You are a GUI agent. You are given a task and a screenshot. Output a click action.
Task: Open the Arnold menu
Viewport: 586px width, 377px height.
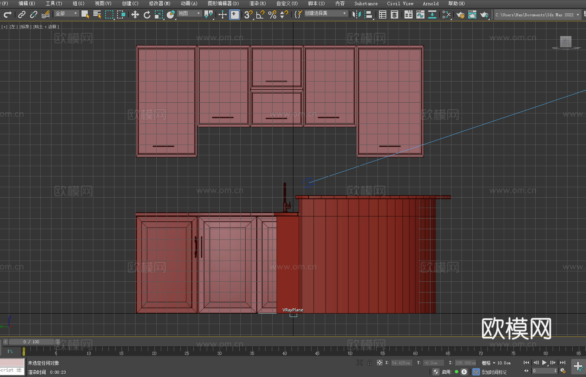430,3
